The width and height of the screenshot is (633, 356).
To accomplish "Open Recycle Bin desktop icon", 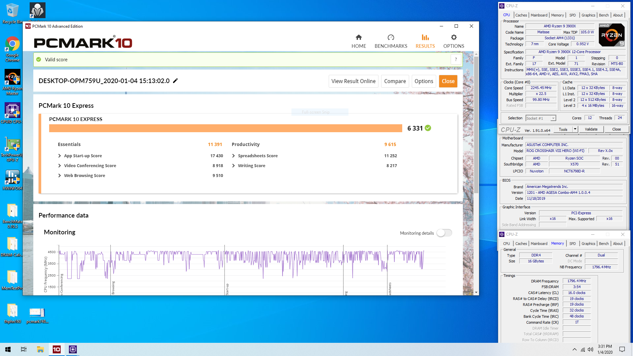I will point(12,13).
